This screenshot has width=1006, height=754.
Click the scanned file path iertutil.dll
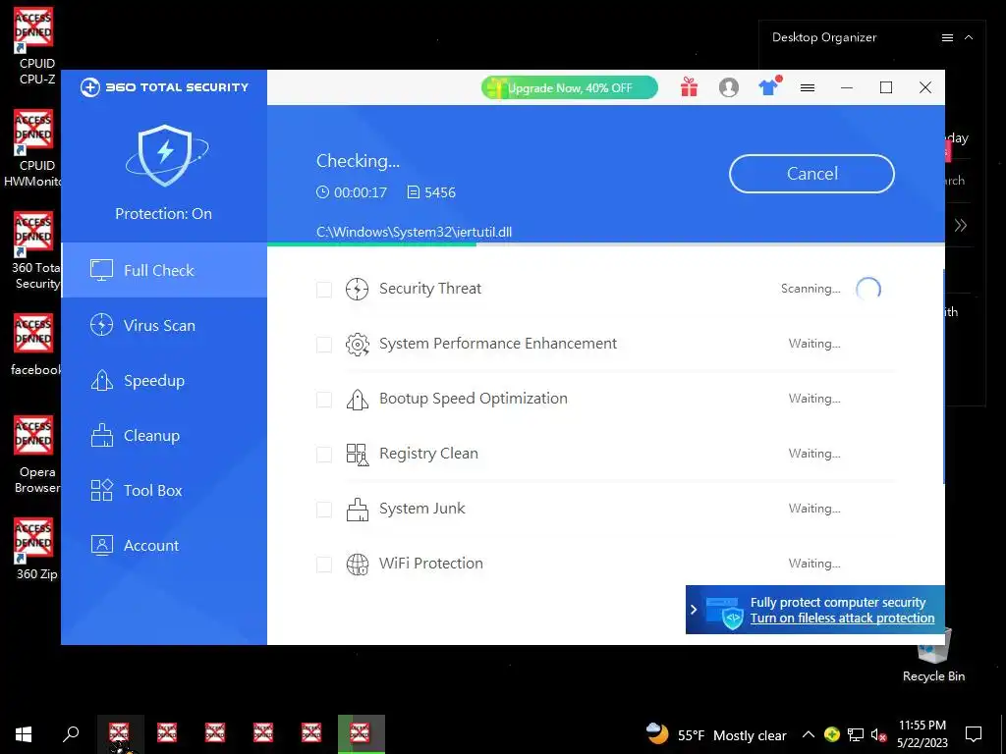coord(414,232)
